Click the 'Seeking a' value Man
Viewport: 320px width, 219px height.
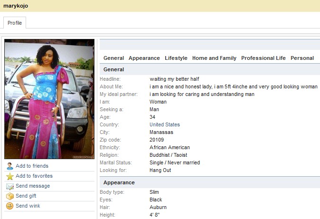click(x=154, y=109)
